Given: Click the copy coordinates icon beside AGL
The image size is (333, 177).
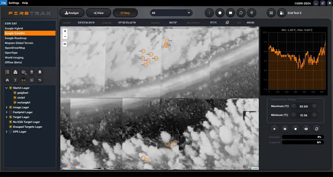Looking at the screenshot, I should click(227, 22).
